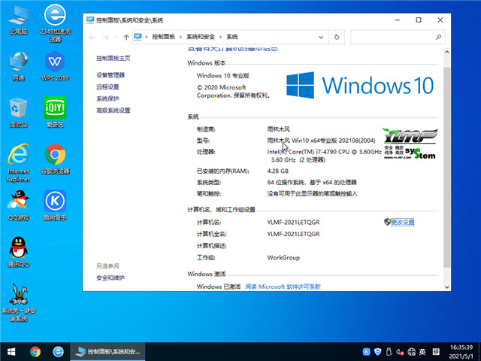
Task: Minimize the control panel window
Action: point(398,20)
